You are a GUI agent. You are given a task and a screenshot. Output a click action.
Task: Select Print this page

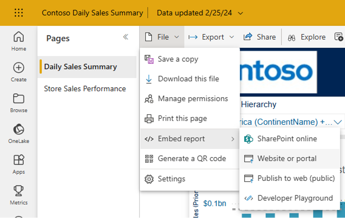click(x=190, y=119)
